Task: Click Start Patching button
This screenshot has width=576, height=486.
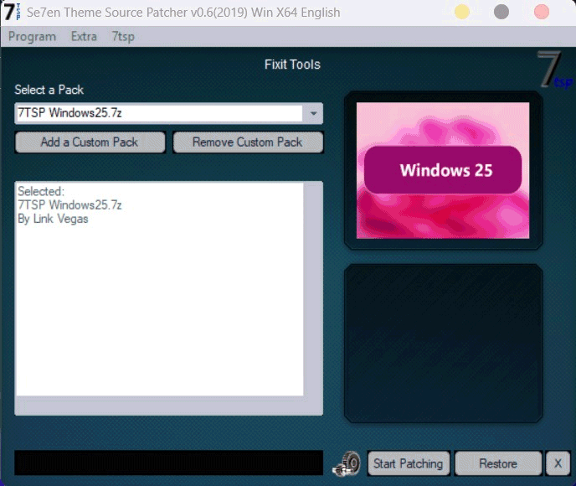Action: pos(408,463)
